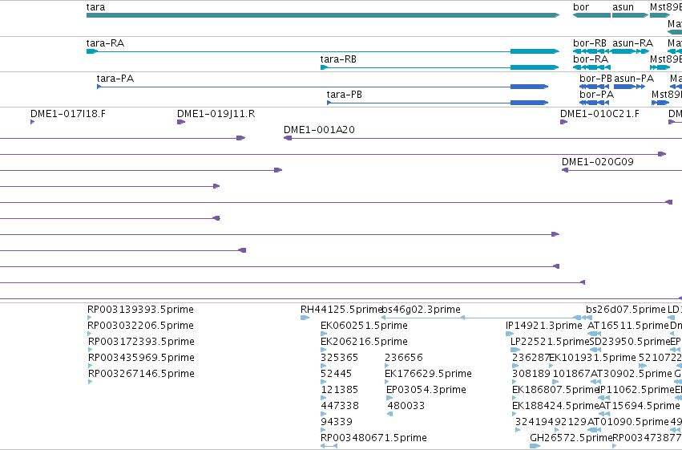Viewport: 682px width, 450px height.
Task: Click EST RP003435969.5prime
Action: point(90,366)
